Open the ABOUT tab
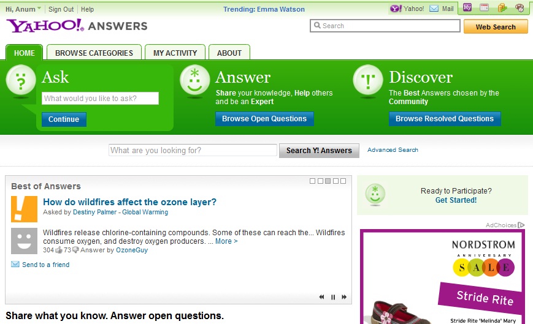This screenshot has height=324, width=533. [229, 53]
